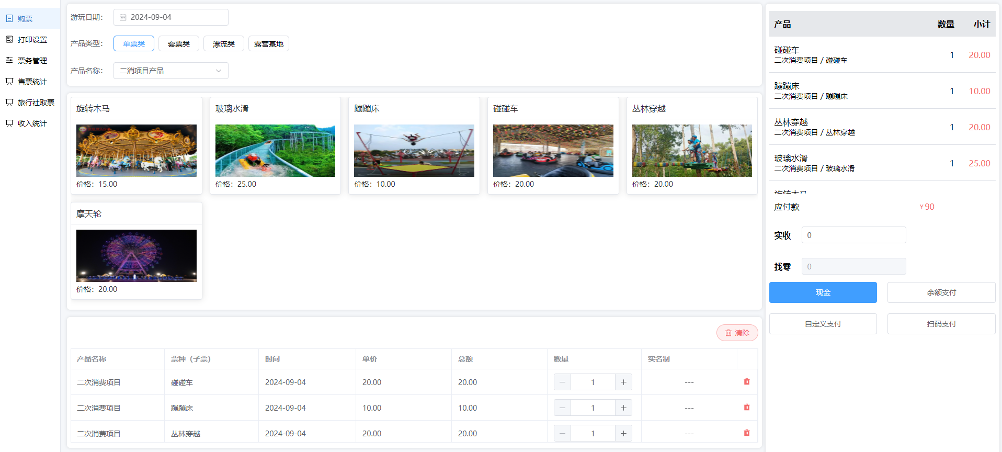This screenshot has height=452, width=1002.
Task: Open the 打印设置 sidebar menu item
Action: coord(30,39)
